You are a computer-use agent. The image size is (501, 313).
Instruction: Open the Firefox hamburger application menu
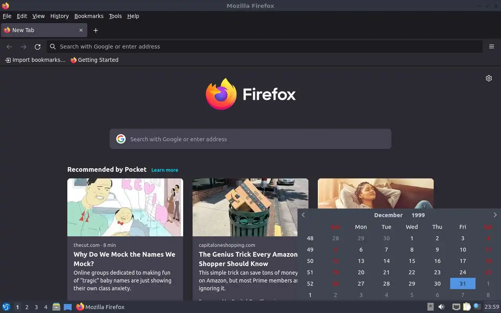[x=492, y=47]
